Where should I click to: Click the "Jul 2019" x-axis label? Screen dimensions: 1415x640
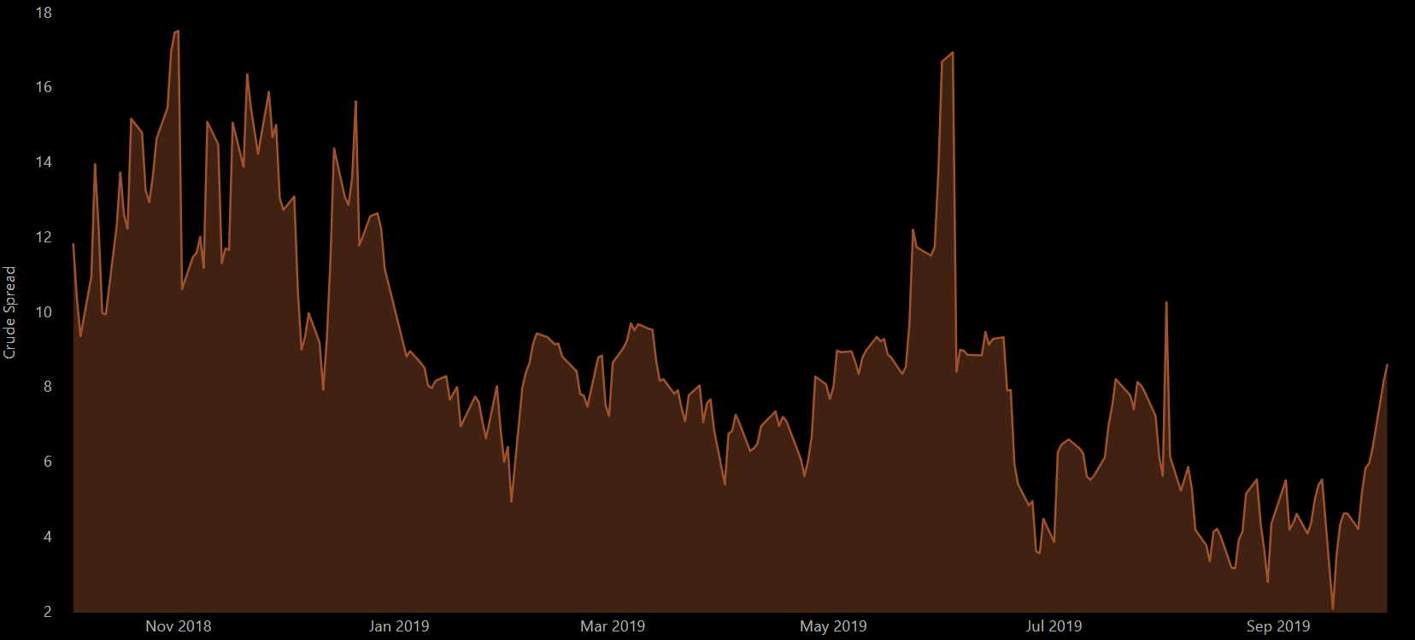tap(1054, 626)
